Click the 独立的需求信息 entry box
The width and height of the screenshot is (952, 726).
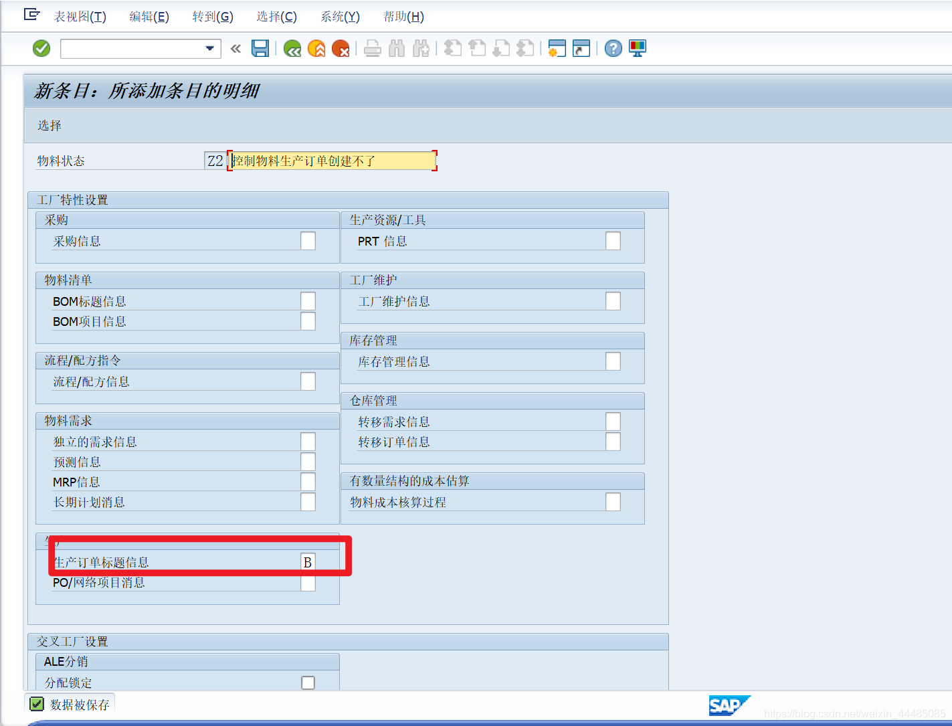308,442
